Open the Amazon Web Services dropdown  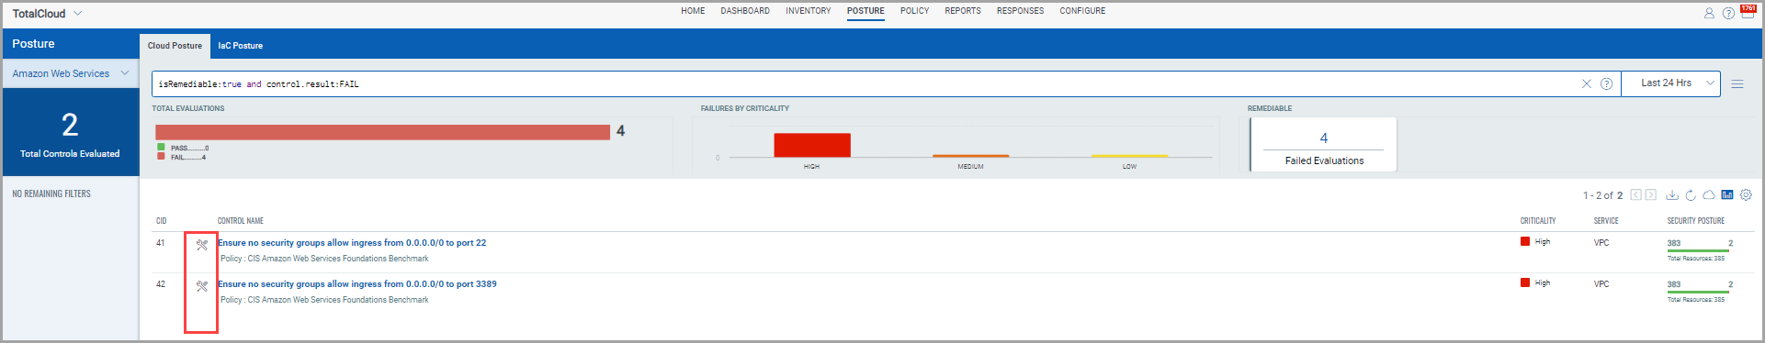point(70,73)
